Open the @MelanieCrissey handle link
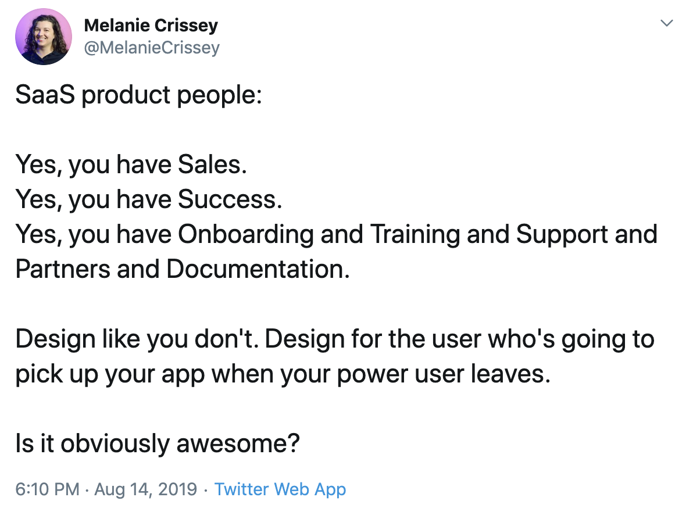 pyautogui.click(x=152, y=48)
